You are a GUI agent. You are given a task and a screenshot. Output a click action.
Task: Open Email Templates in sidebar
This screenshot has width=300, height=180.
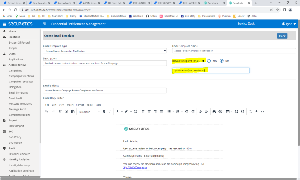tap(18, 93)
